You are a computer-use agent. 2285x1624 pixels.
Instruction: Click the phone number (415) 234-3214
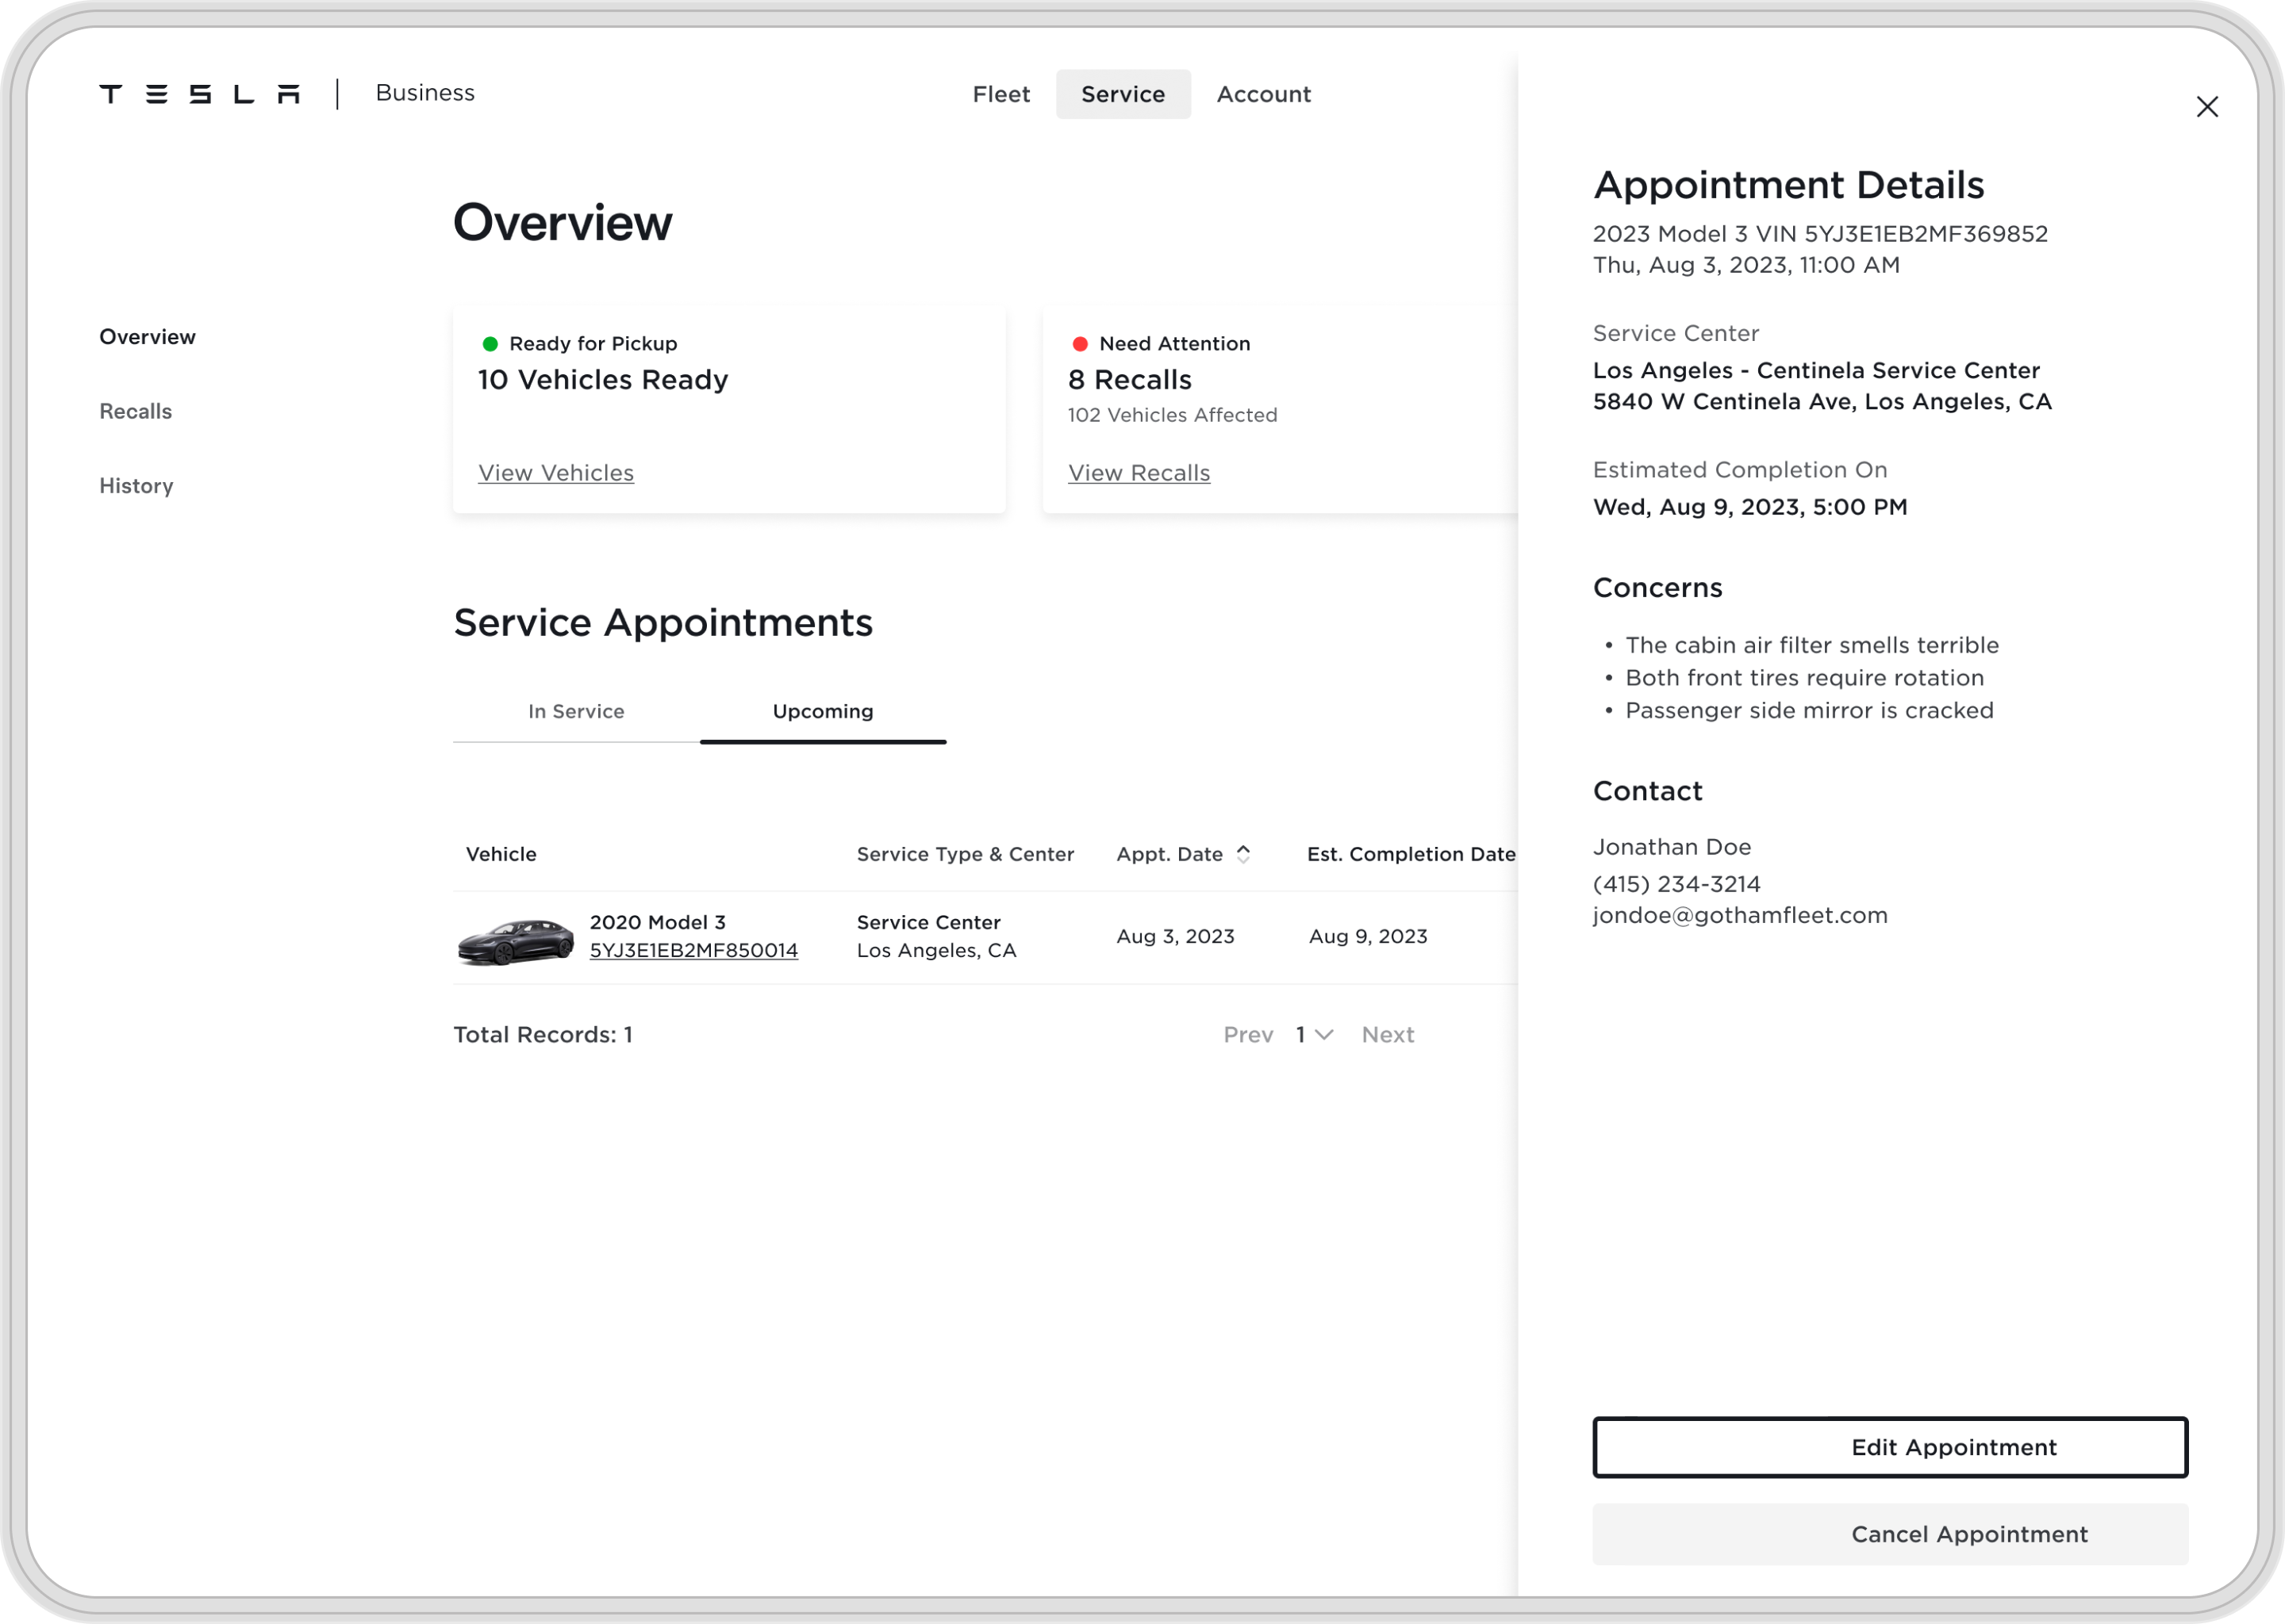(1676, 884)
